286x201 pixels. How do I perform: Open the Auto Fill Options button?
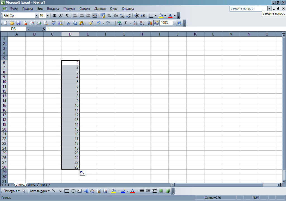[82, 172]
